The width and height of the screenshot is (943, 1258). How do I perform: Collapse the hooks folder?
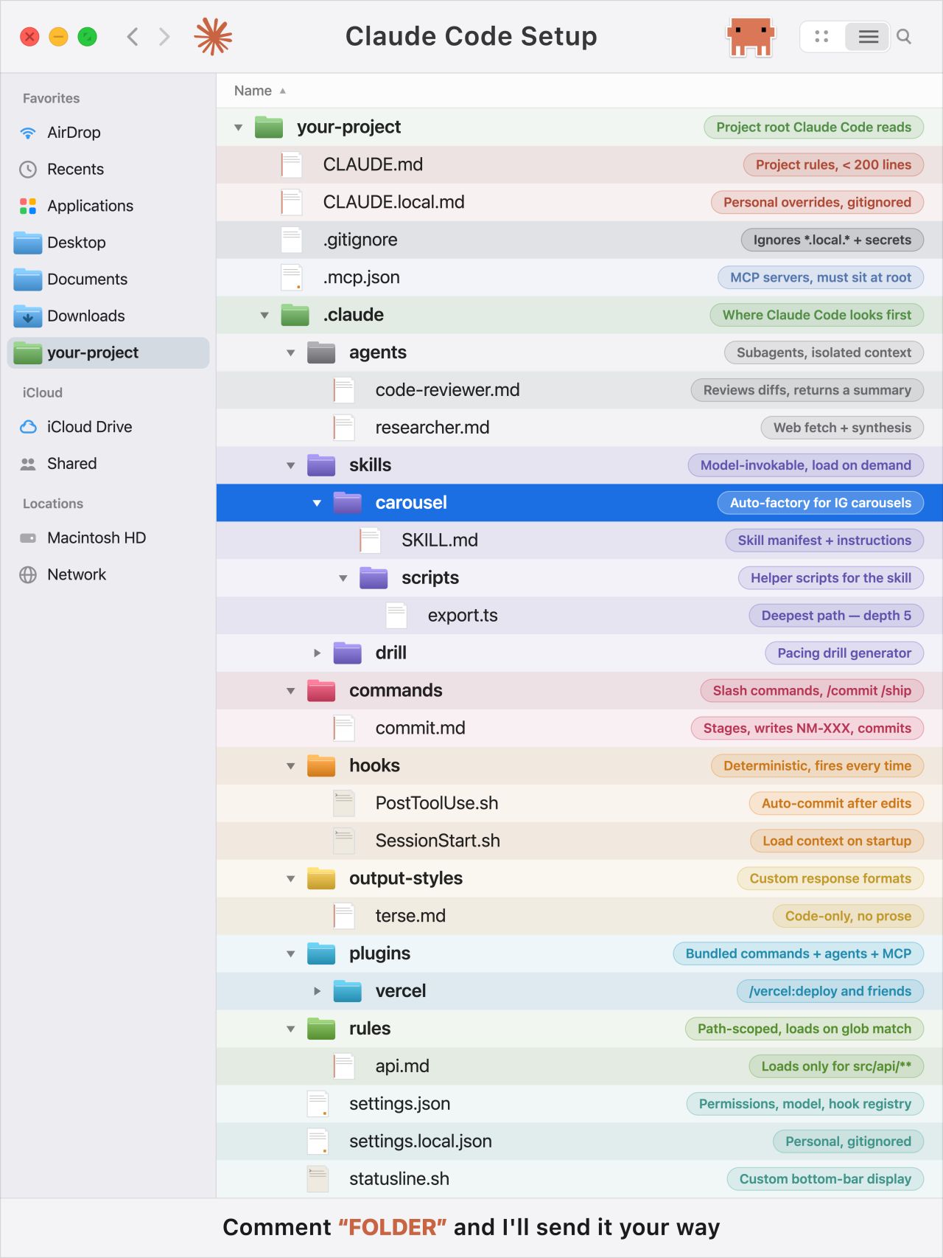(x=290, y=767)
